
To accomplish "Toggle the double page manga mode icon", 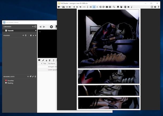I will click(x=110, y=7).
